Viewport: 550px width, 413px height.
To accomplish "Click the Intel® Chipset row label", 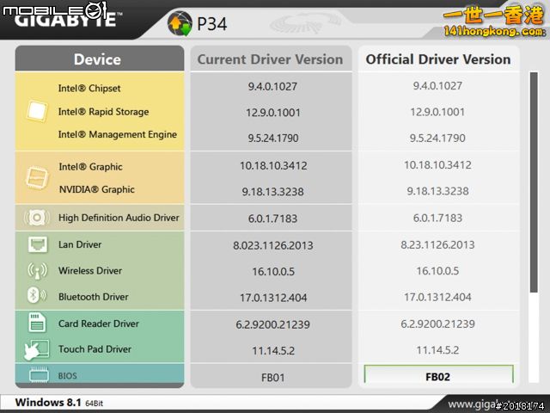I will (x=89, y=88).
